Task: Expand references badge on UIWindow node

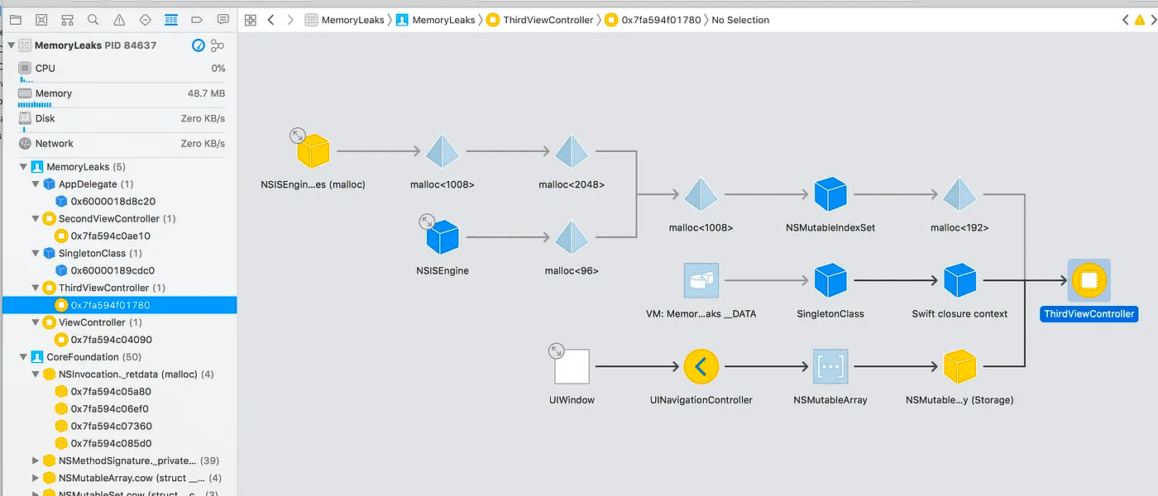Action: tap(557, 351)
